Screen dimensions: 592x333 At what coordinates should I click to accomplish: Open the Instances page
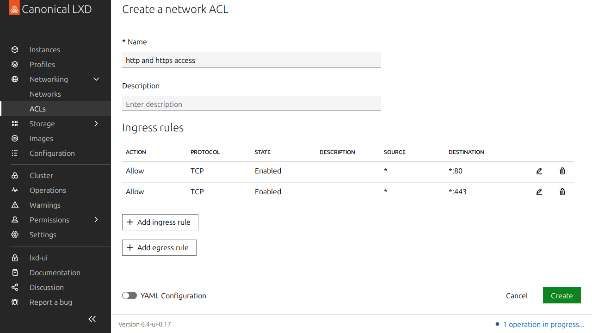click(x=44, y=49)
